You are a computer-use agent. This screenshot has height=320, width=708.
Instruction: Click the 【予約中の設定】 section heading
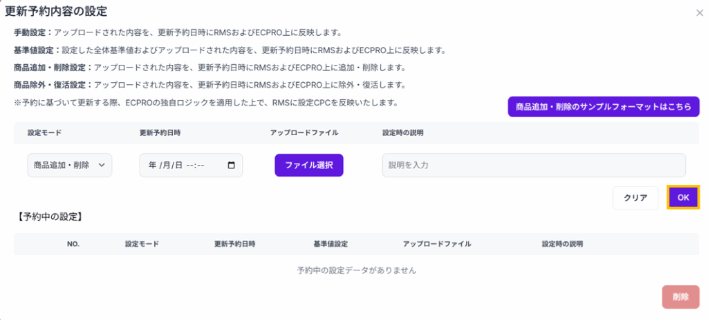(49, 217)
